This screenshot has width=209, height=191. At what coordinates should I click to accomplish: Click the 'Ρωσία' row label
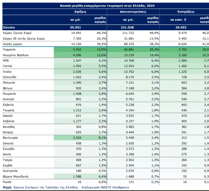click(7, 182)
